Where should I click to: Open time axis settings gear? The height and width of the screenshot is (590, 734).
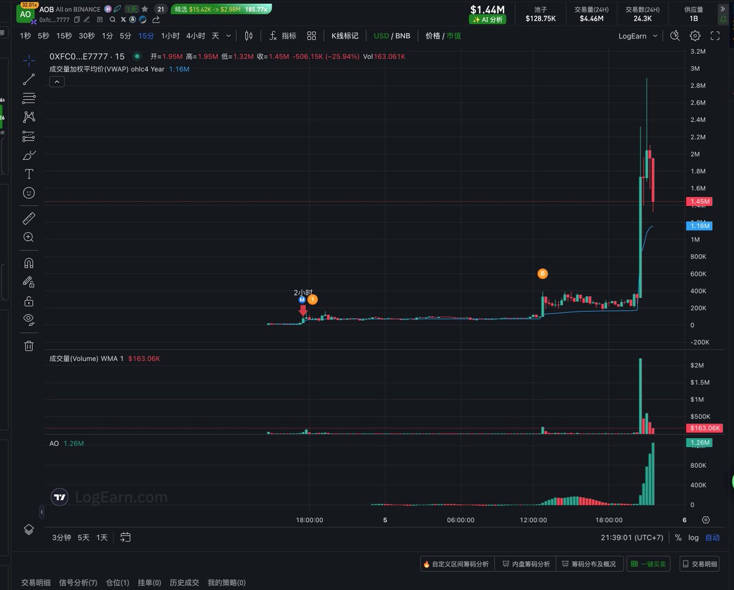[x=706, y=520]
